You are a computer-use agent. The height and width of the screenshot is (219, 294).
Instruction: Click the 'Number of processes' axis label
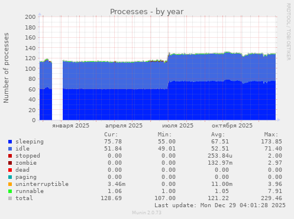point(7,68)
